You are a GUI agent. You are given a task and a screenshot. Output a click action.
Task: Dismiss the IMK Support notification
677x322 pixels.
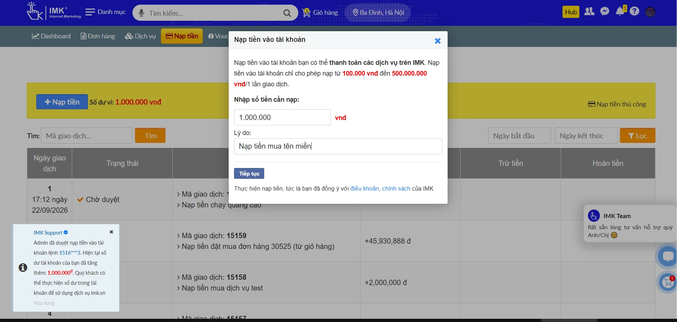click(111, 232)
